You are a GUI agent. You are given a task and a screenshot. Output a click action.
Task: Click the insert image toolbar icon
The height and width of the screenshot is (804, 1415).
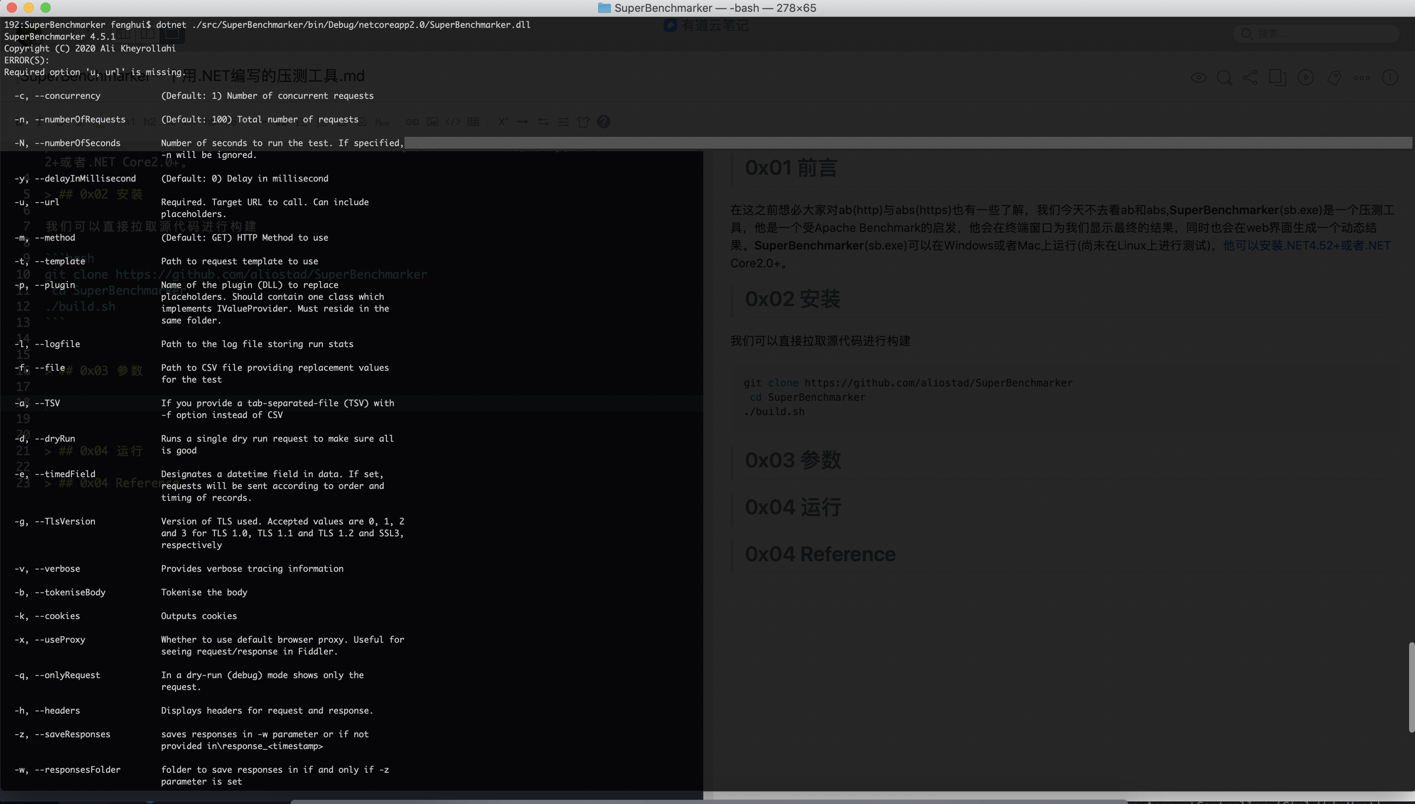433,122
